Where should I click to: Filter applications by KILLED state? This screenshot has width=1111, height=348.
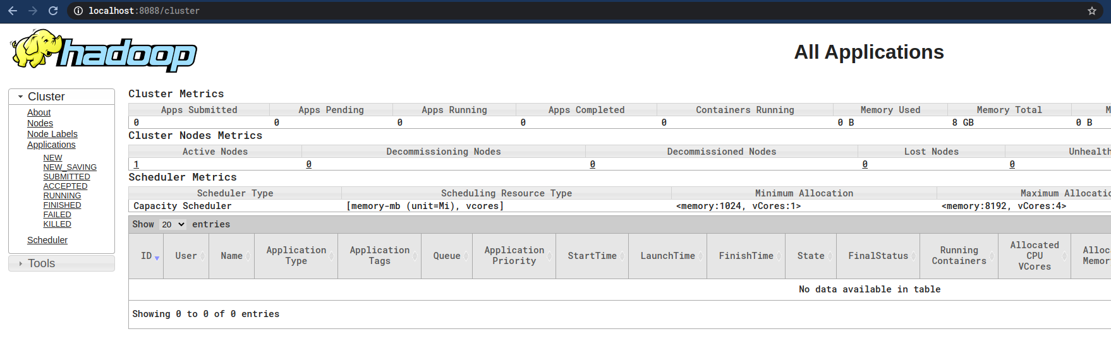click(57, 224)
